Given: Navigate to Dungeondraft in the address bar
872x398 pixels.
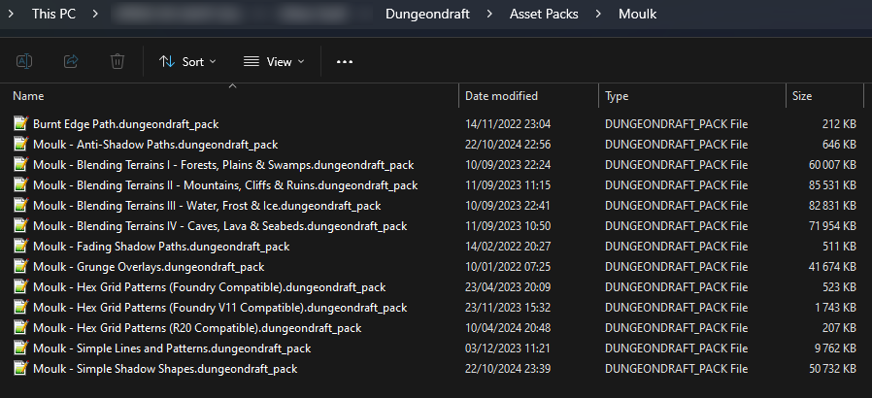Looking at the screenshot, I should 429,15.
